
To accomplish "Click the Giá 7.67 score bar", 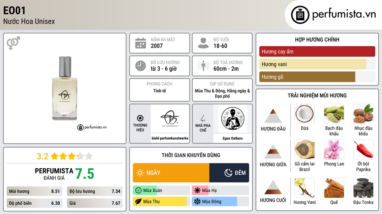I will [95, 203].
